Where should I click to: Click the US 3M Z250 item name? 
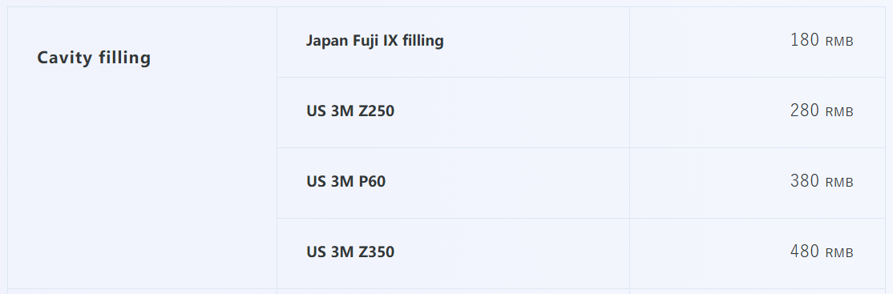pyautogui.click(x=350, y=111)
